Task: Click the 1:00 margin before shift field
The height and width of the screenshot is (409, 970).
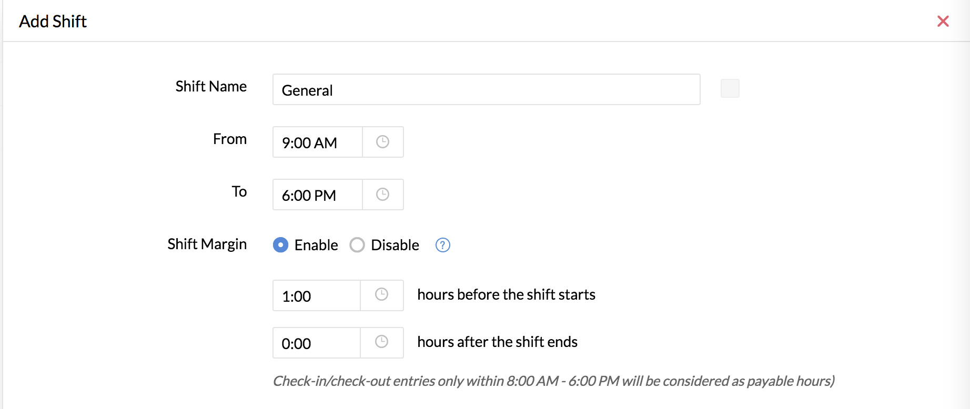Action: pos(317,295)
